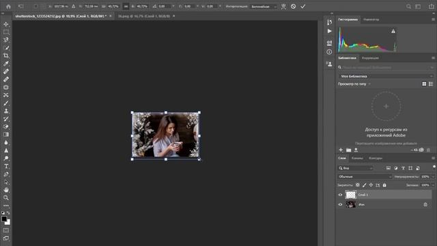Select the Horizontal Type tool
Viewport: 437px width, 246px height.
coord(6,166)
